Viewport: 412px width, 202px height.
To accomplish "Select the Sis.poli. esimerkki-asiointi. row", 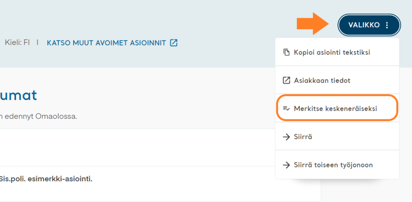I will (160, 184).
